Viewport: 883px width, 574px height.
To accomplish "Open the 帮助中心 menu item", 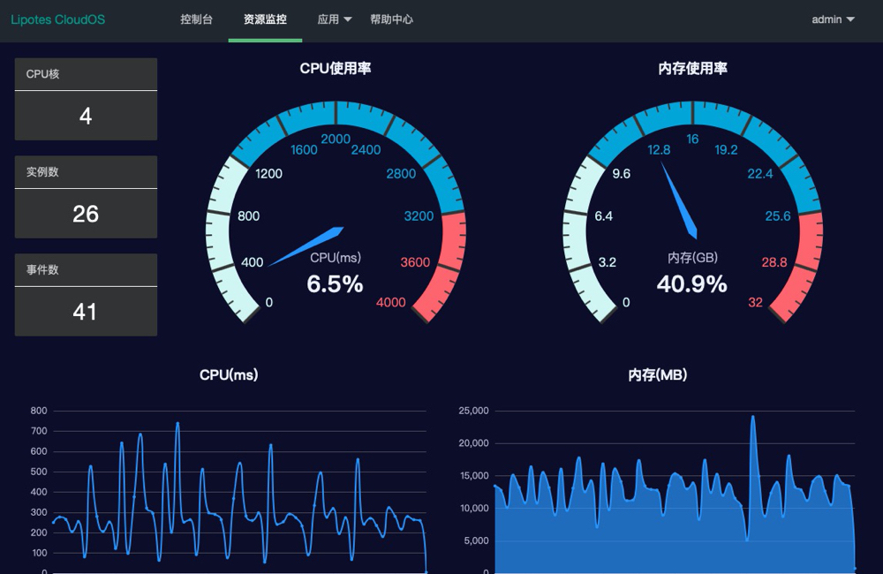I will 391,19.
